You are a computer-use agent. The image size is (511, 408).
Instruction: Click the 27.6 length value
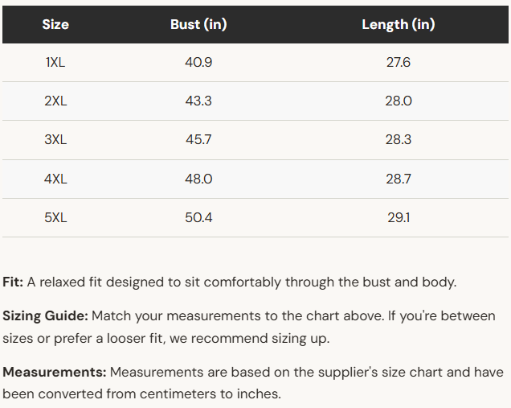coord(399,62)
